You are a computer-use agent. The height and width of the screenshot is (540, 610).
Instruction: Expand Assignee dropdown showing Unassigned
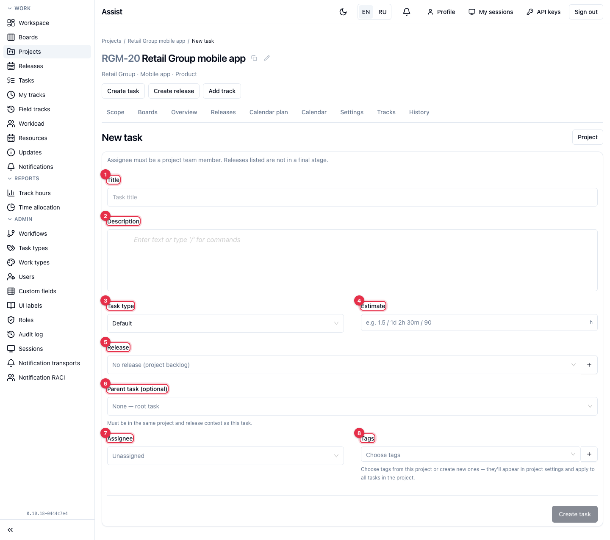[225, 456]
